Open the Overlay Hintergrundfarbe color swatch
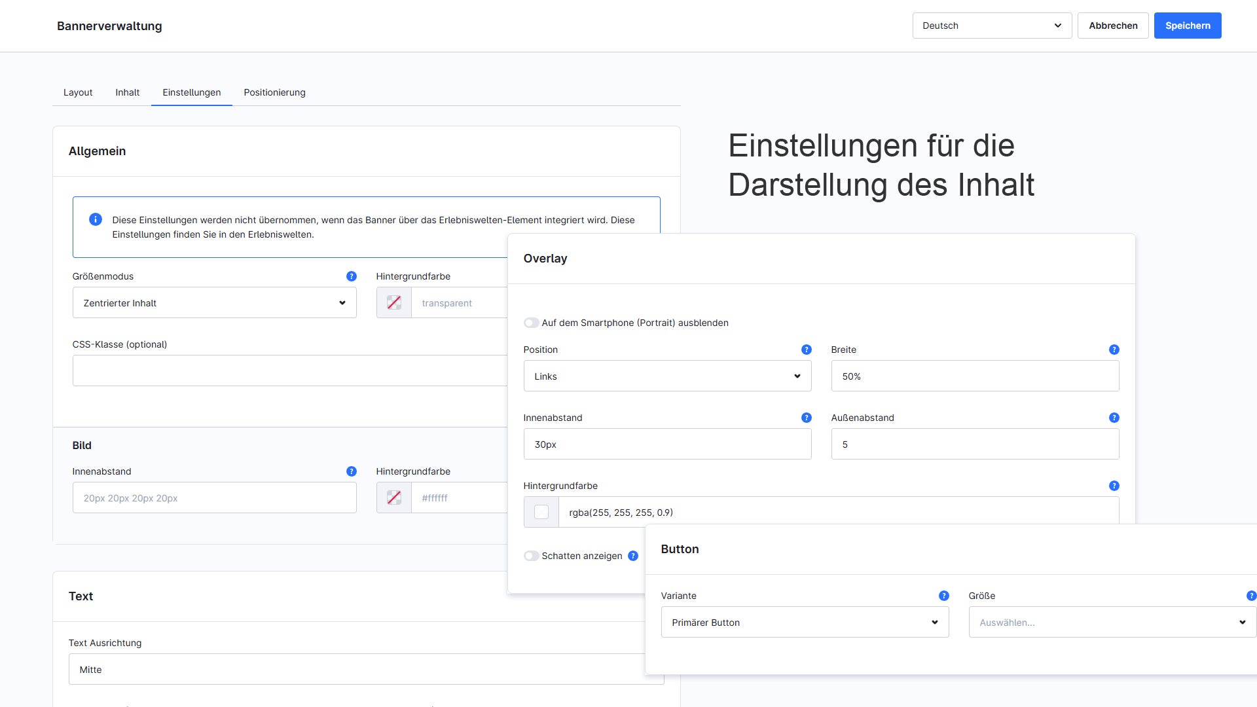 541,512
